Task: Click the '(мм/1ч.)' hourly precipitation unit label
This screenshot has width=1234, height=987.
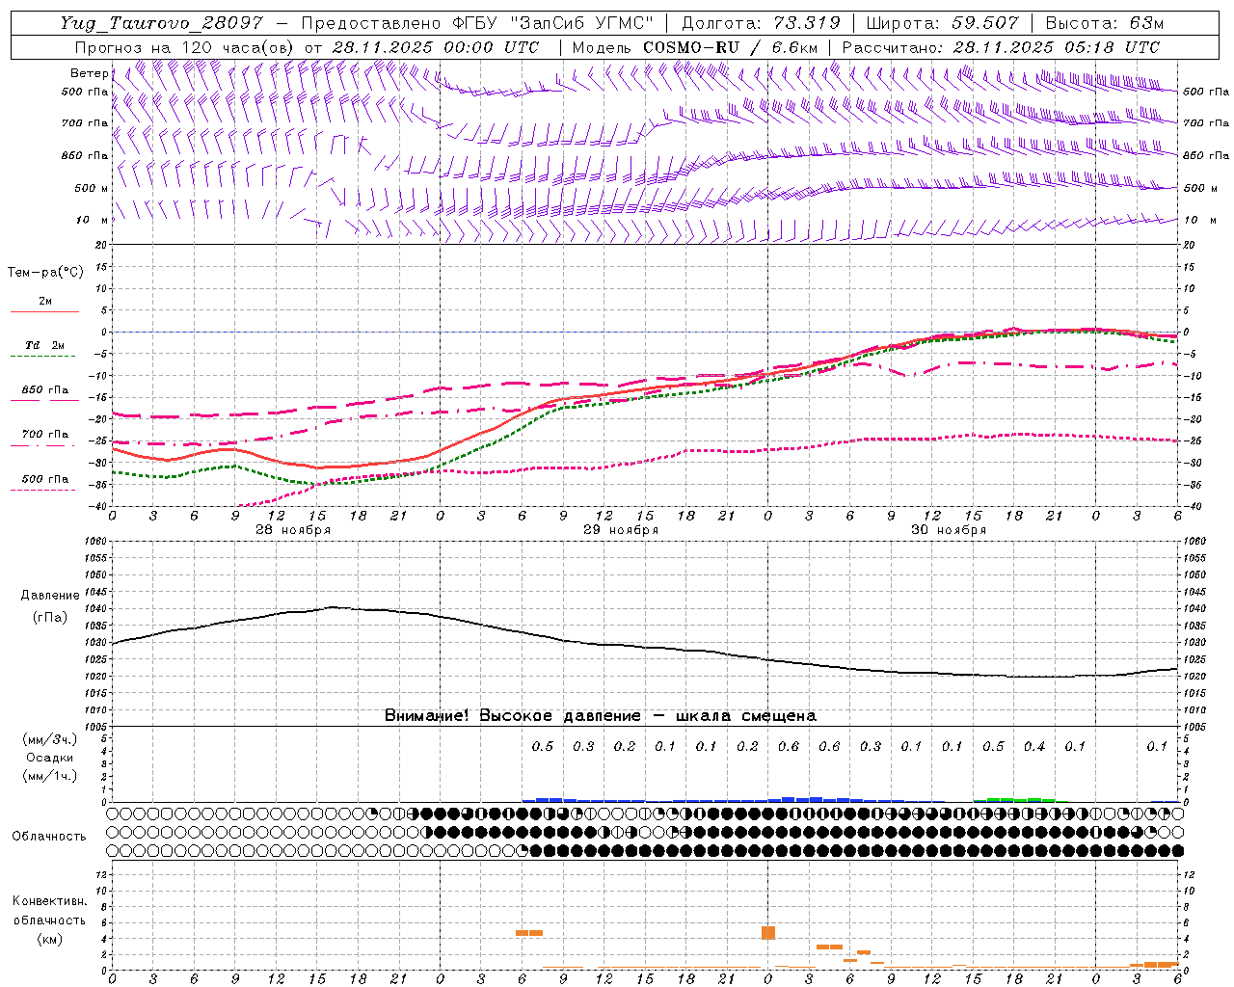Action: [x=50, y=776]
